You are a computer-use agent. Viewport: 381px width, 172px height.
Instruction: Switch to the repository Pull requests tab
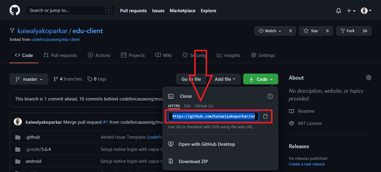pos(60,55)
